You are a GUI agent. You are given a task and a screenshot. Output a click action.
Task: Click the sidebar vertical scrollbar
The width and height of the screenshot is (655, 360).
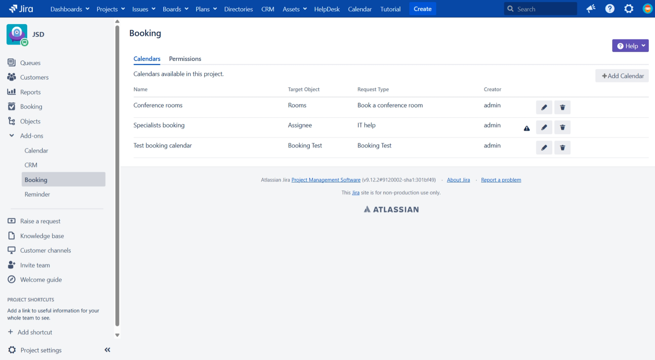(117, 174)
